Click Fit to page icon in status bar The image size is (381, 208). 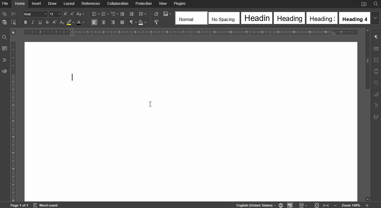[317, 205]
